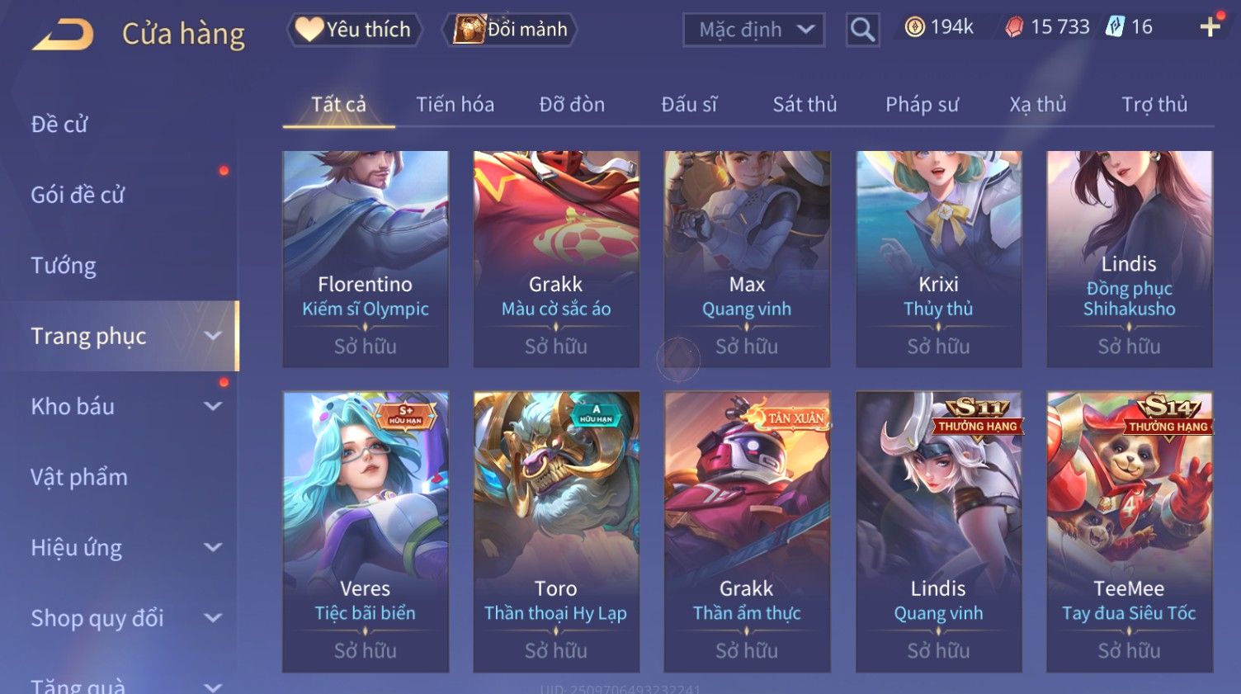Image resolution: width=1241 pixels, height=694 pixels.
Task: Open Đổi mảnh fragment exchange
Action: click(x=510, y=30)
